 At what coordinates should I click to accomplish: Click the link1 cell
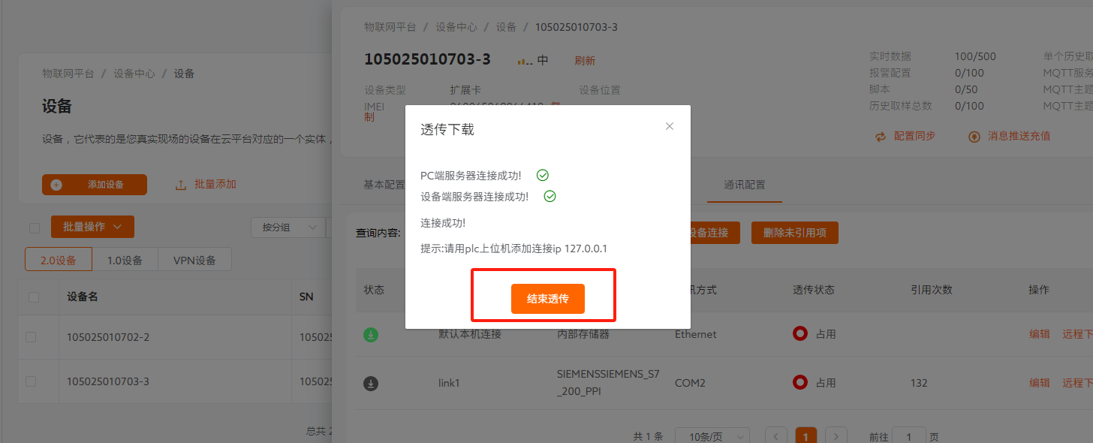[449, 383]
